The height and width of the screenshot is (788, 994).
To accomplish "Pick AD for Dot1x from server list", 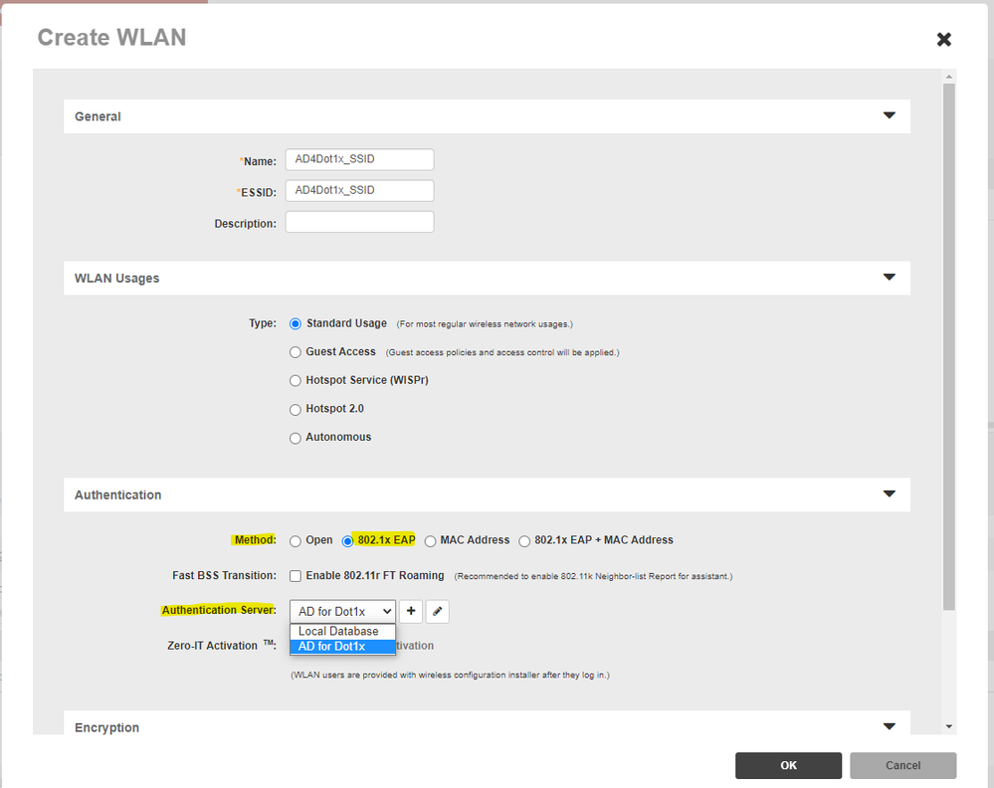I will click(343, 647).
